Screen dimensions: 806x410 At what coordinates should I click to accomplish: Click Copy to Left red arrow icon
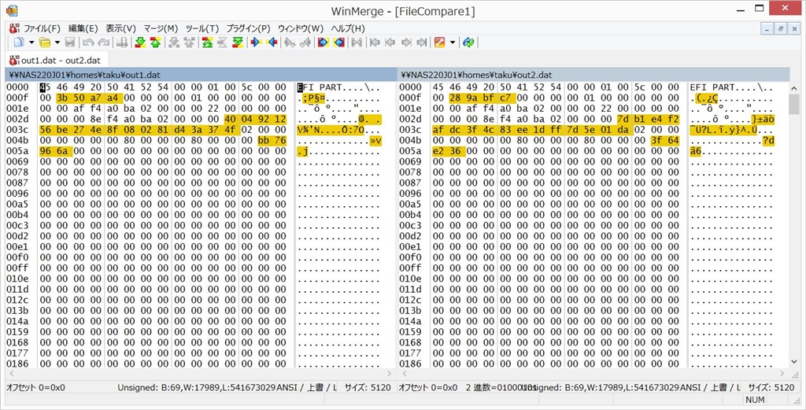click(272, 42)
